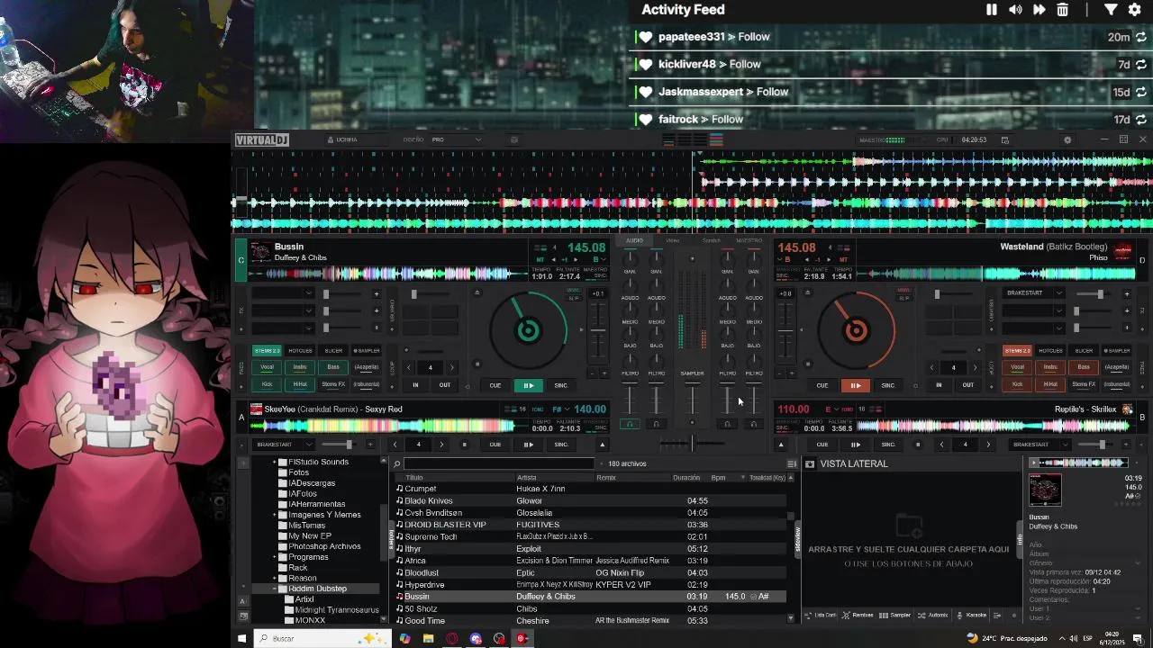This screenshot has height=648, width=1153.
Task: Open the MAESTRO mixer tab
Action: coord(749,241)
